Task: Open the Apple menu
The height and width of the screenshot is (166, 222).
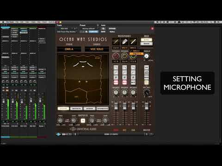Action: click(3, 22)
